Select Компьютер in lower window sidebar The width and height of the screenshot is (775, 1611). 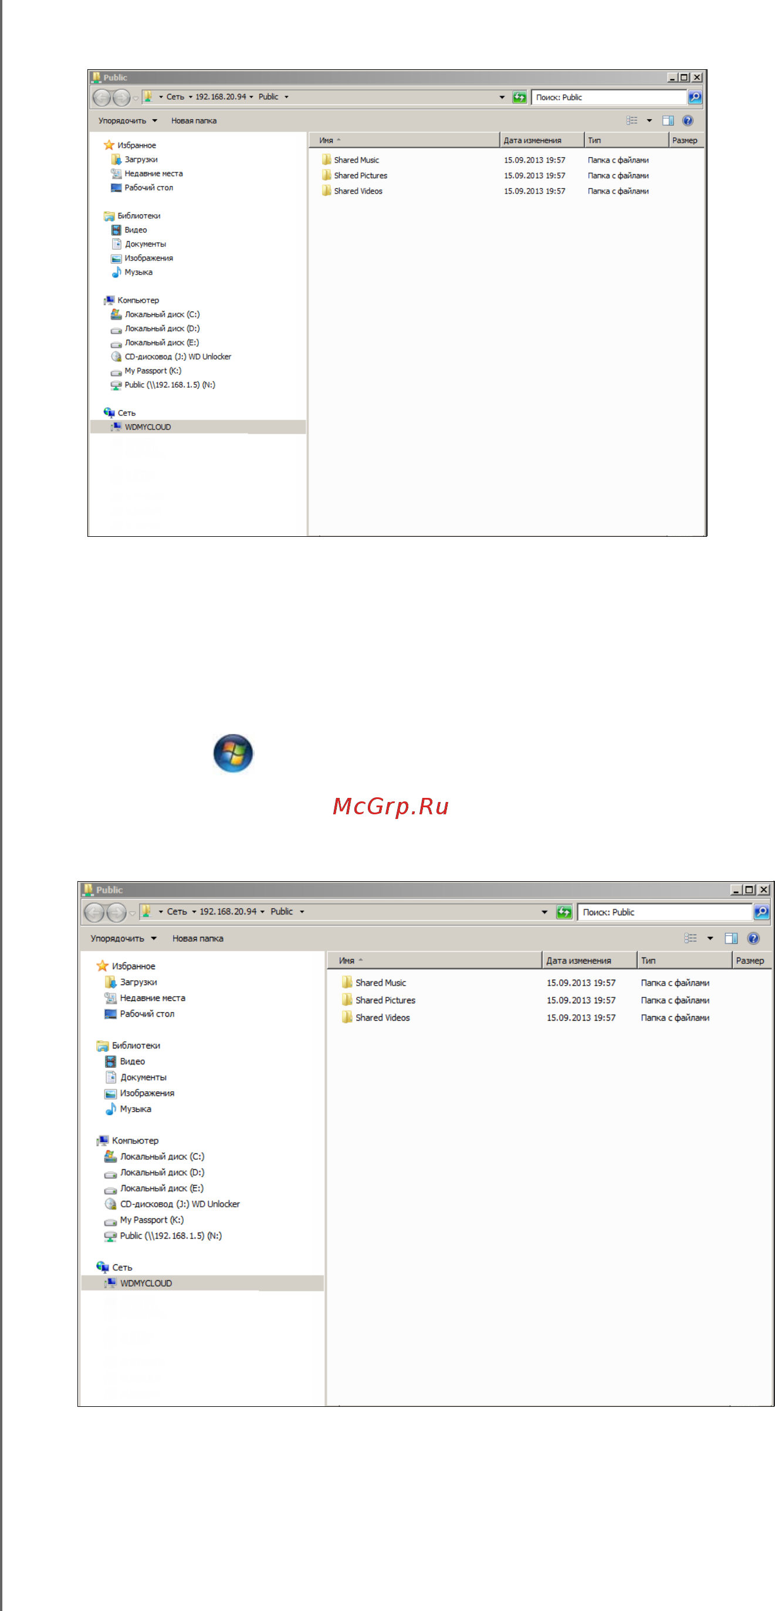tap(128, 1140)
